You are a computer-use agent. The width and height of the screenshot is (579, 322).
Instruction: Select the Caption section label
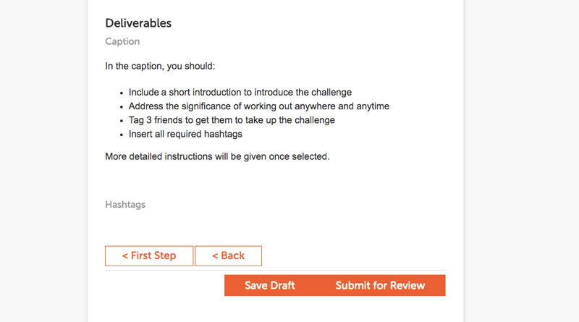pyautogui.click(x=122, y=42)
